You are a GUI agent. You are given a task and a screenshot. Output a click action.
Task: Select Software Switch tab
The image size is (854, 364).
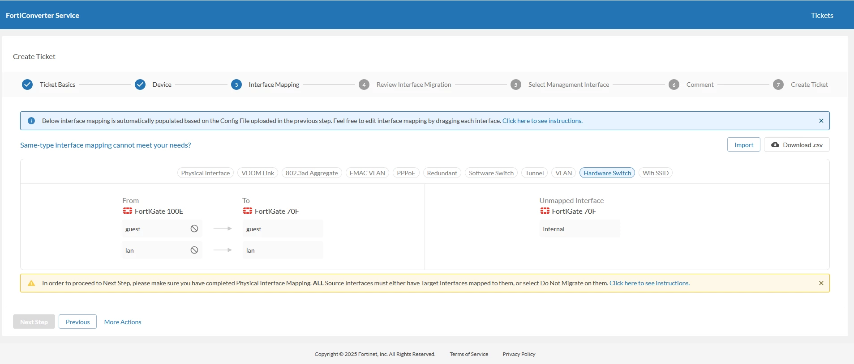(491, 173)
